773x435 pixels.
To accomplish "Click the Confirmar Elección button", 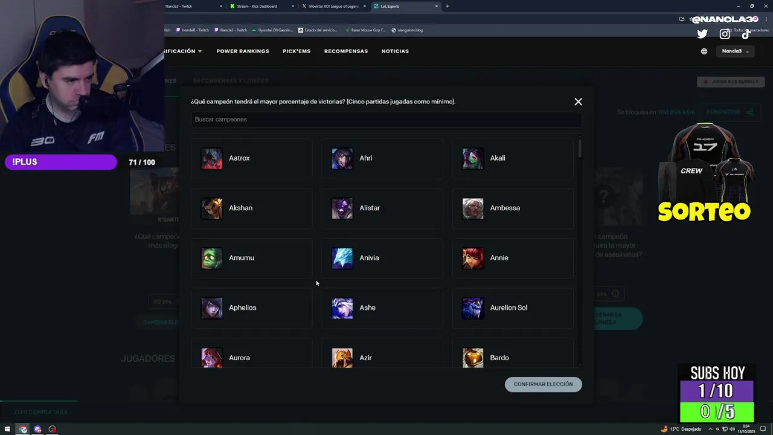I will coord(543,384).
